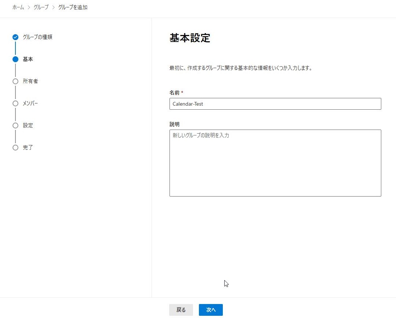Screen dimensions: 396x318
Task: Go to the グループ breadcrumb link
Action: [41, 7]
